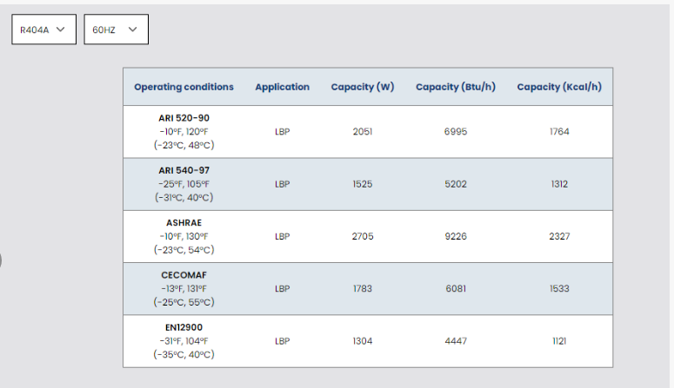Click the 1764 Kcal/h value
Screen dimensions: 674x388
pyautogui.click(x=559, y=132)
